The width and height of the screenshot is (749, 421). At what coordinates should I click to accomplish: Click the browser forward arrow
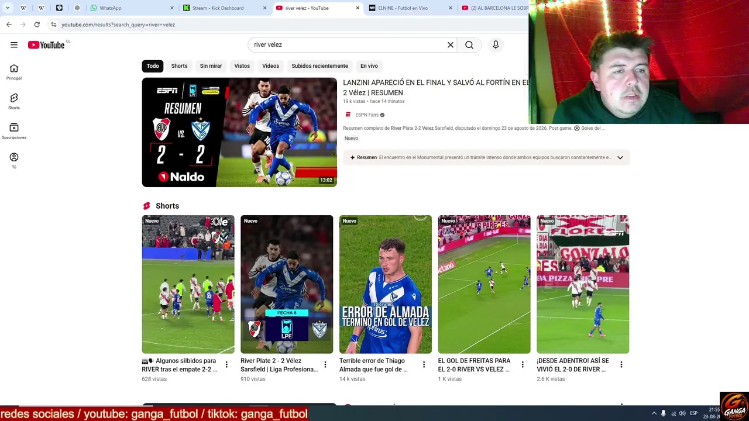pyautogui.click(x=23, y=25)
